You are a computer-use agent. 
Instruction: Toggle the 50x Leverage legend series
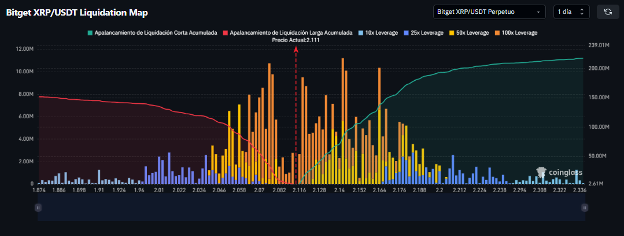468,33
